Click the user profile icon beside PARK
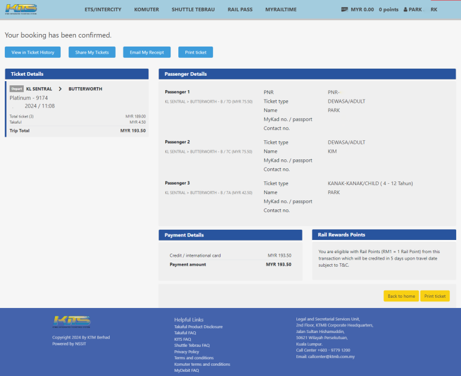This screenshot has height=376, width=461. pyautogui.click(x=406, y=10)
